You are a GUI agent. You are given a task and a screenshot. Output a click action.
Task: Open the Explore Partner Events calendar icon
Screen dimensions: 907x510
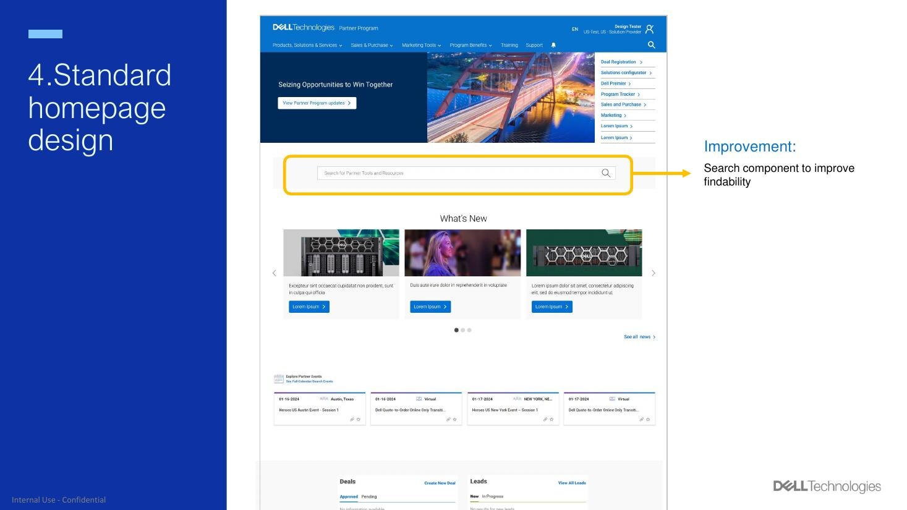point(279,379)
